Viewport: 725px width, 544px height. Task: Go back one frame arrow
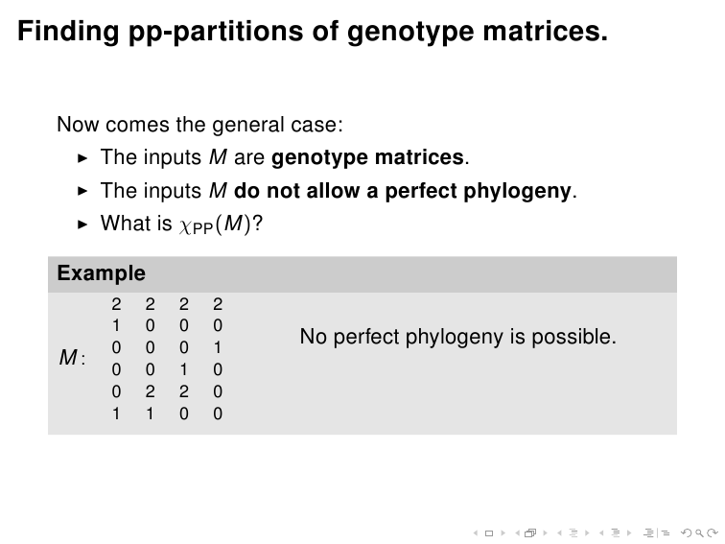point(518,532)
